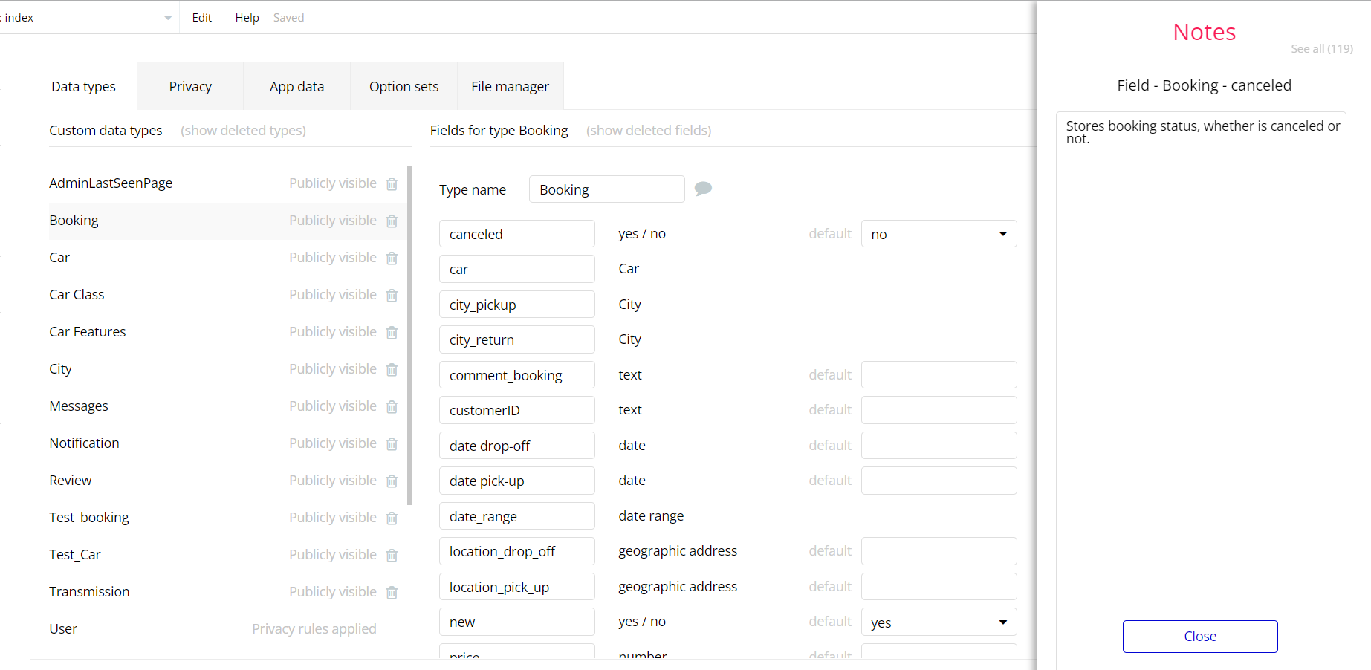Click the See all (119) notes link
Screen dimensions: 1371x670
(1321, 49)
